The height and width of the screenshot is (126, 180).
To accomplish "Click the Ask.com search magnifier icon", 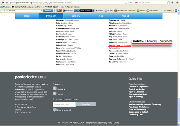I will click(168, 3).
